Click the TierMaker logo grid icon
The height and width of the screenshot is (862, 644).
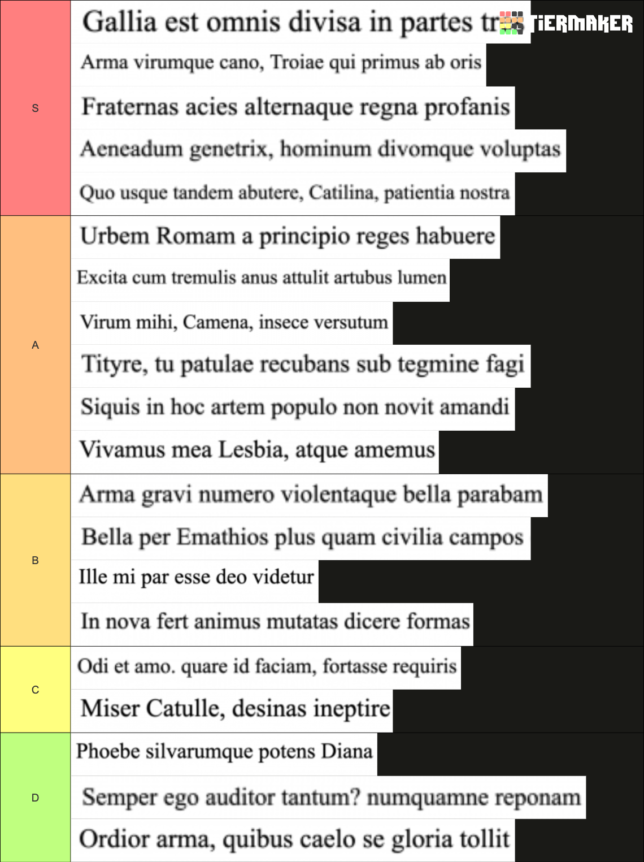pyautogui.click(x=512, y=23)
